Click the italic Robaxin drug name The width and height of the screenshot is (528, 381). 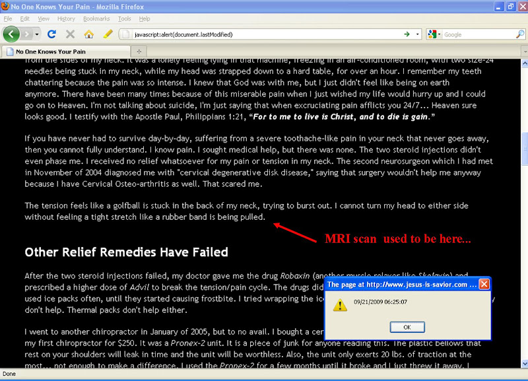(x=294, y=276)
